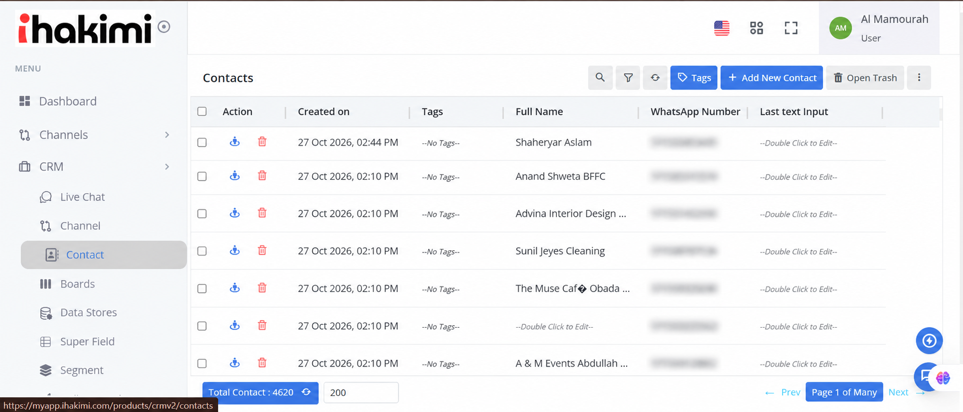
Task: Check the Shaheryar Aslam row checkbox
Action: pyautogui.click(x=202, y=143)
